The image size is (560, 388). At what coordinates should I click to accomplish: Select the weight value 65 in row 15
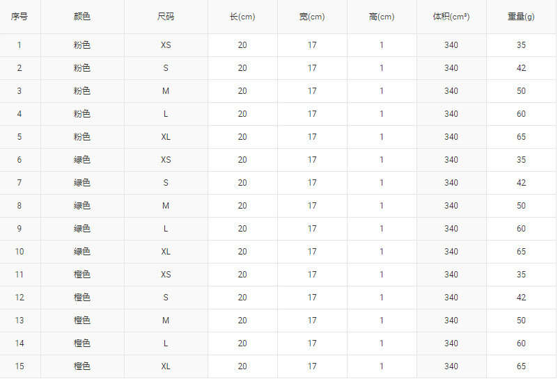tap(521, 366)
